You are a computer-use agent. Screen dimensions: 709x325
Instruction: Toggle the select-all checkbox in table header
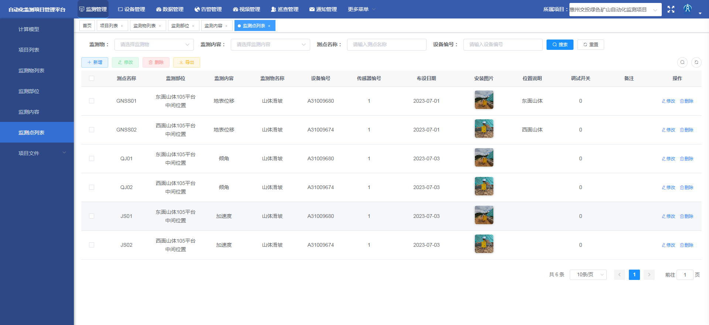(x=92, y=78)
